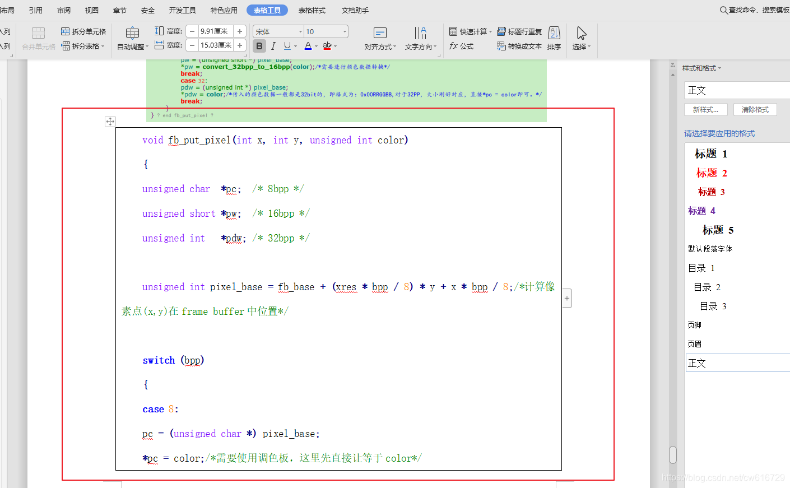
Task: Click the current style field showing 正文
Action: 737,90
